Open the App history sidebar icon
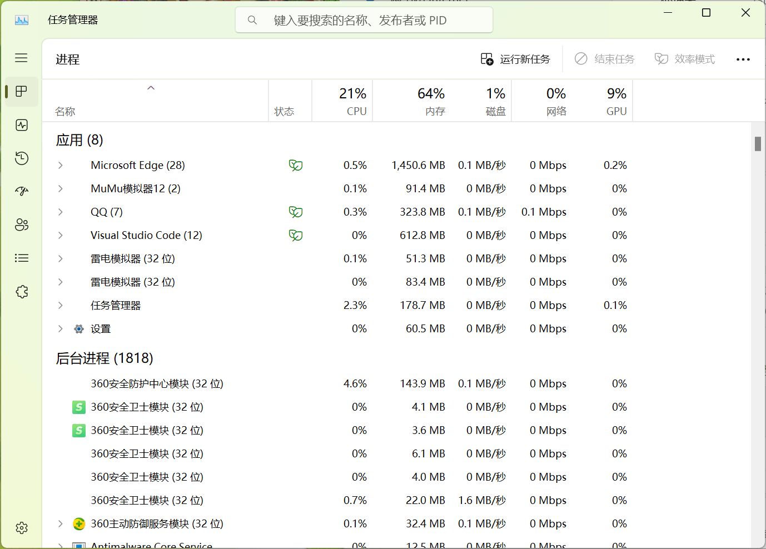This screenshot has width=766, height=549. 22,158
